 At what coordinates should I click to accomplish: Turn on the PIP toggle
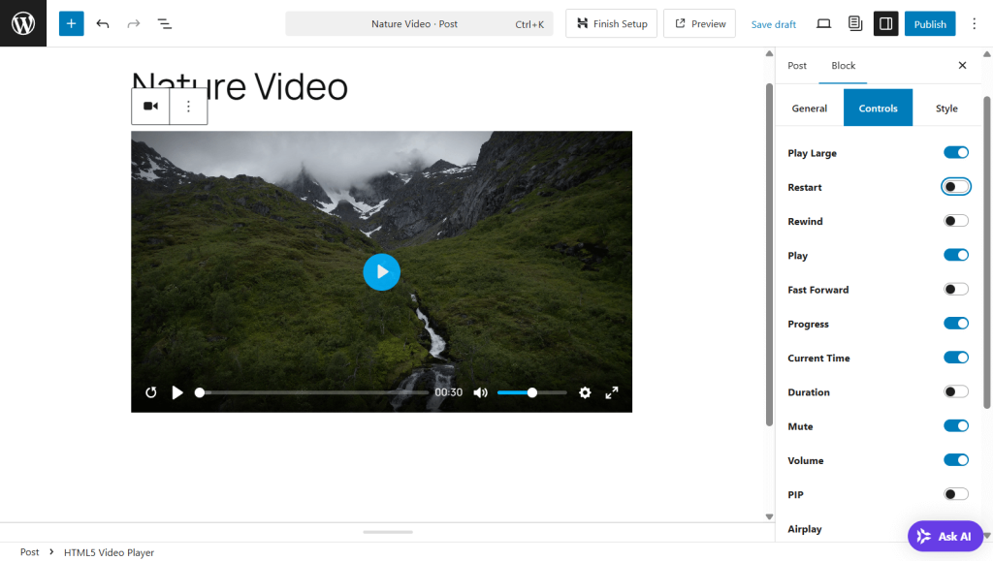point(956,494)
